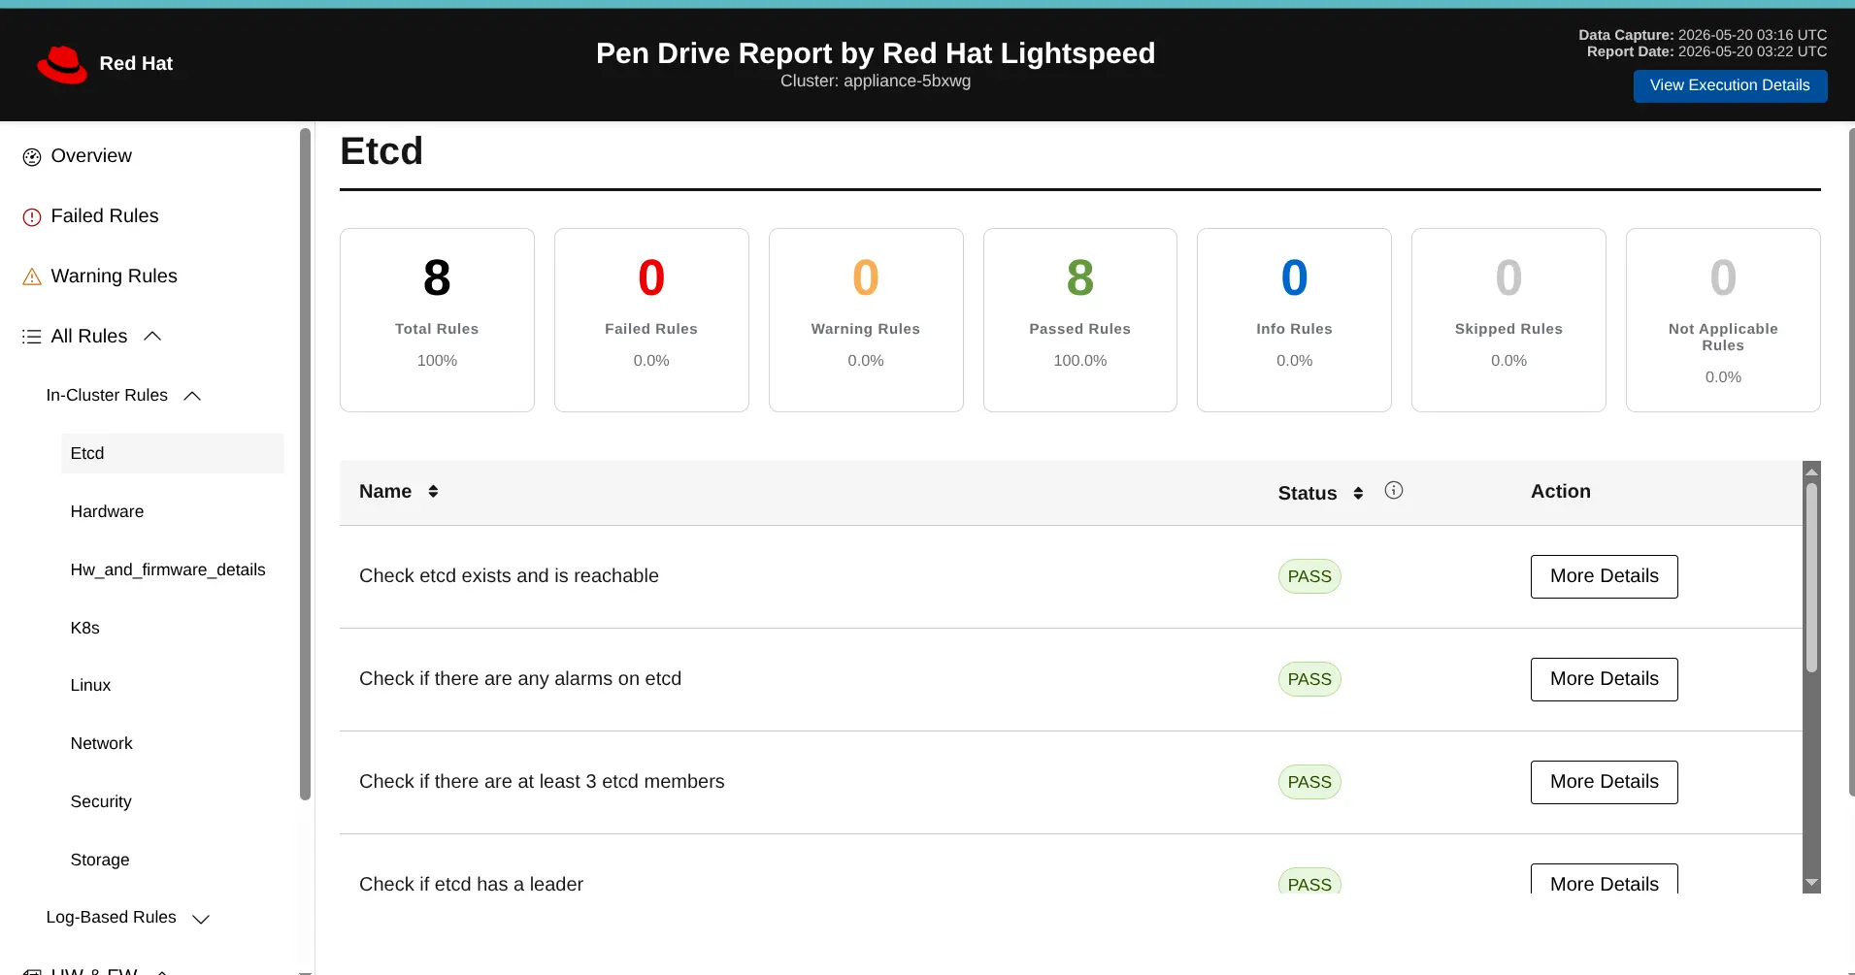Select the Linux category
This screenshot has height=975, width=1855.
pos(90,686)
